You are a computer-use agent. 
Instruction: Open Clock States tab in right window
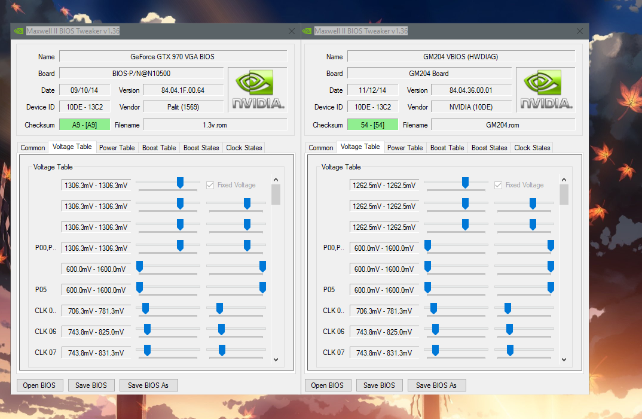[x=532, y=148]
